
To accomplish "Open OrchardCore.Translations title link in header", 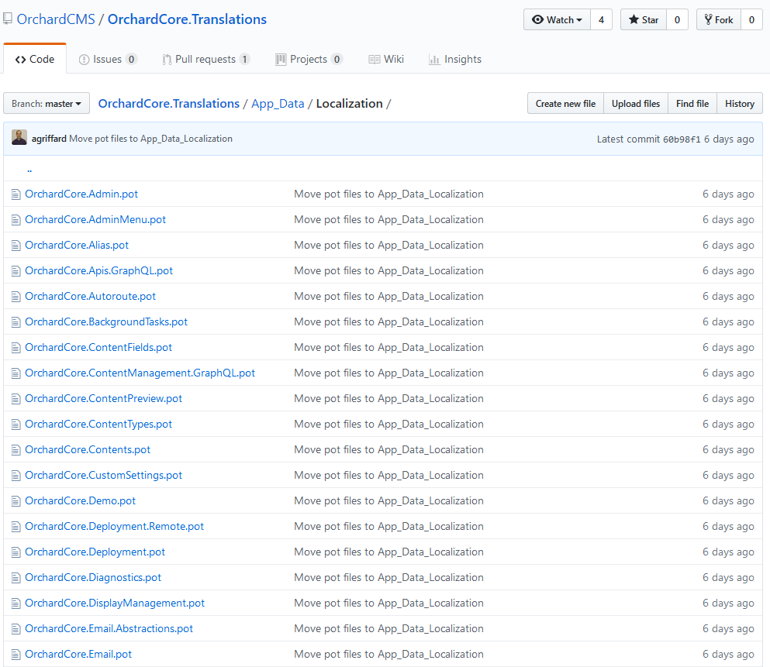I will coord(187,19).
